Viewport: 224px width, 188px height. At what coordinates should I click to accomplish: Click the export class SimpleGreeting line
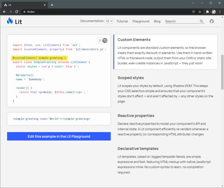coord(51,62)
